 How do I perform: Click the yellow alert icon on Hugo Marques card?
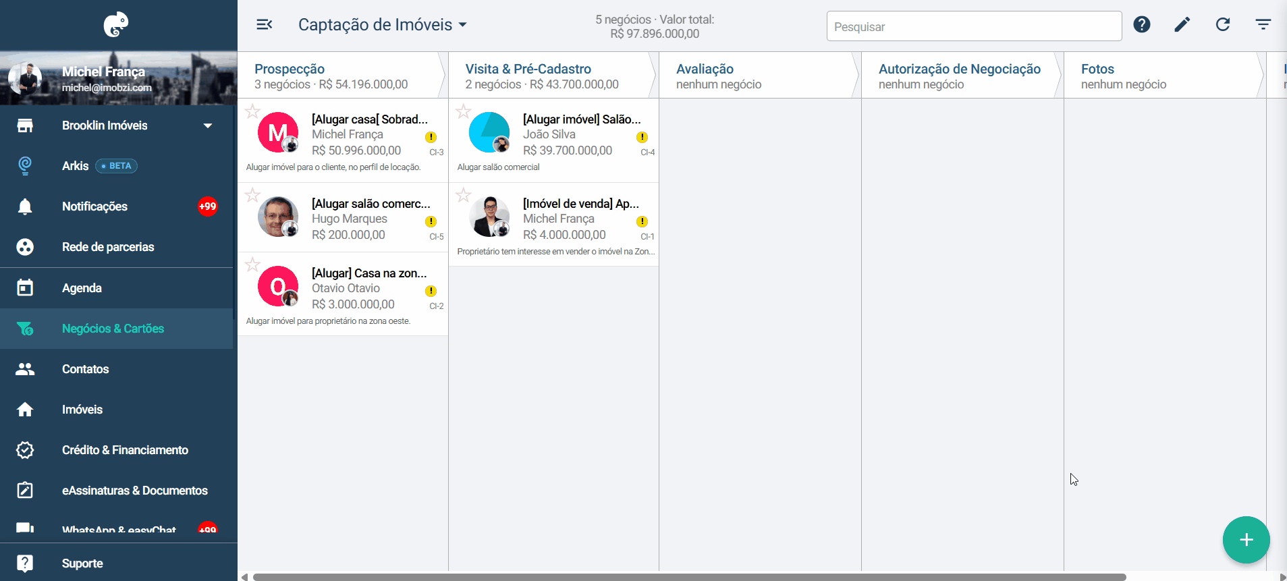pyautogui.click(x=431, y=221)
